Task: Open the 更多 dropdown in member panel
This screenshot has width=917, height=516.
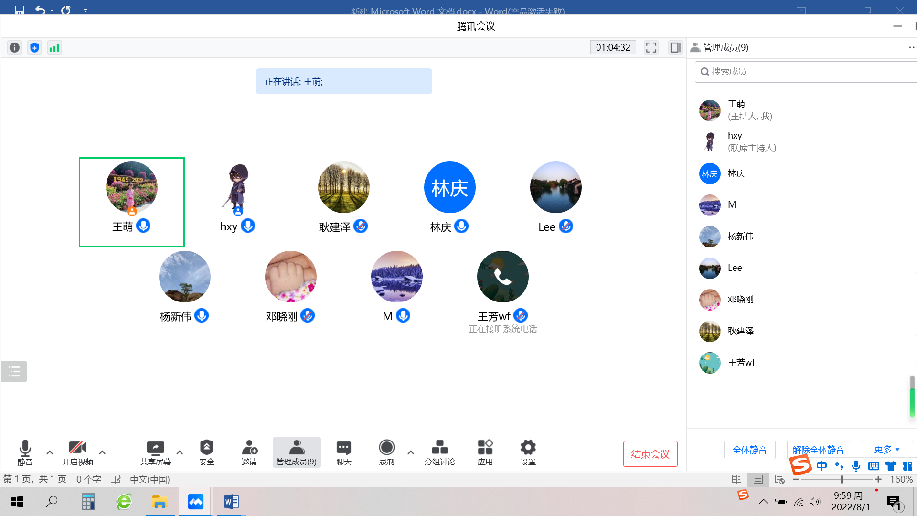Action: click(x=886, y=450)
